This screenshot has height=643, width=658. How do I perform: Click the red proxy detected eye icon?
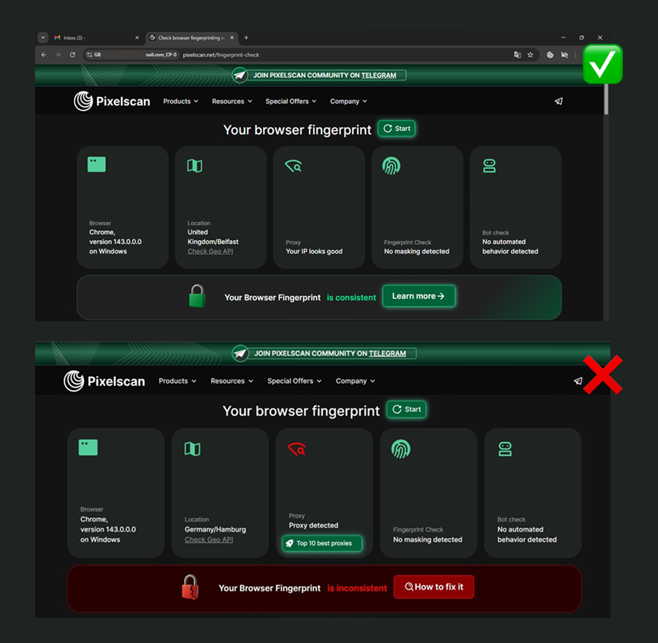[x=295, y=449]
